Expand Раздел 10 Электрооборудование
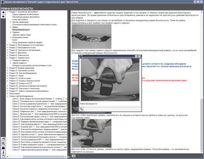Screen dimensions: 204x159 (8, 73)
